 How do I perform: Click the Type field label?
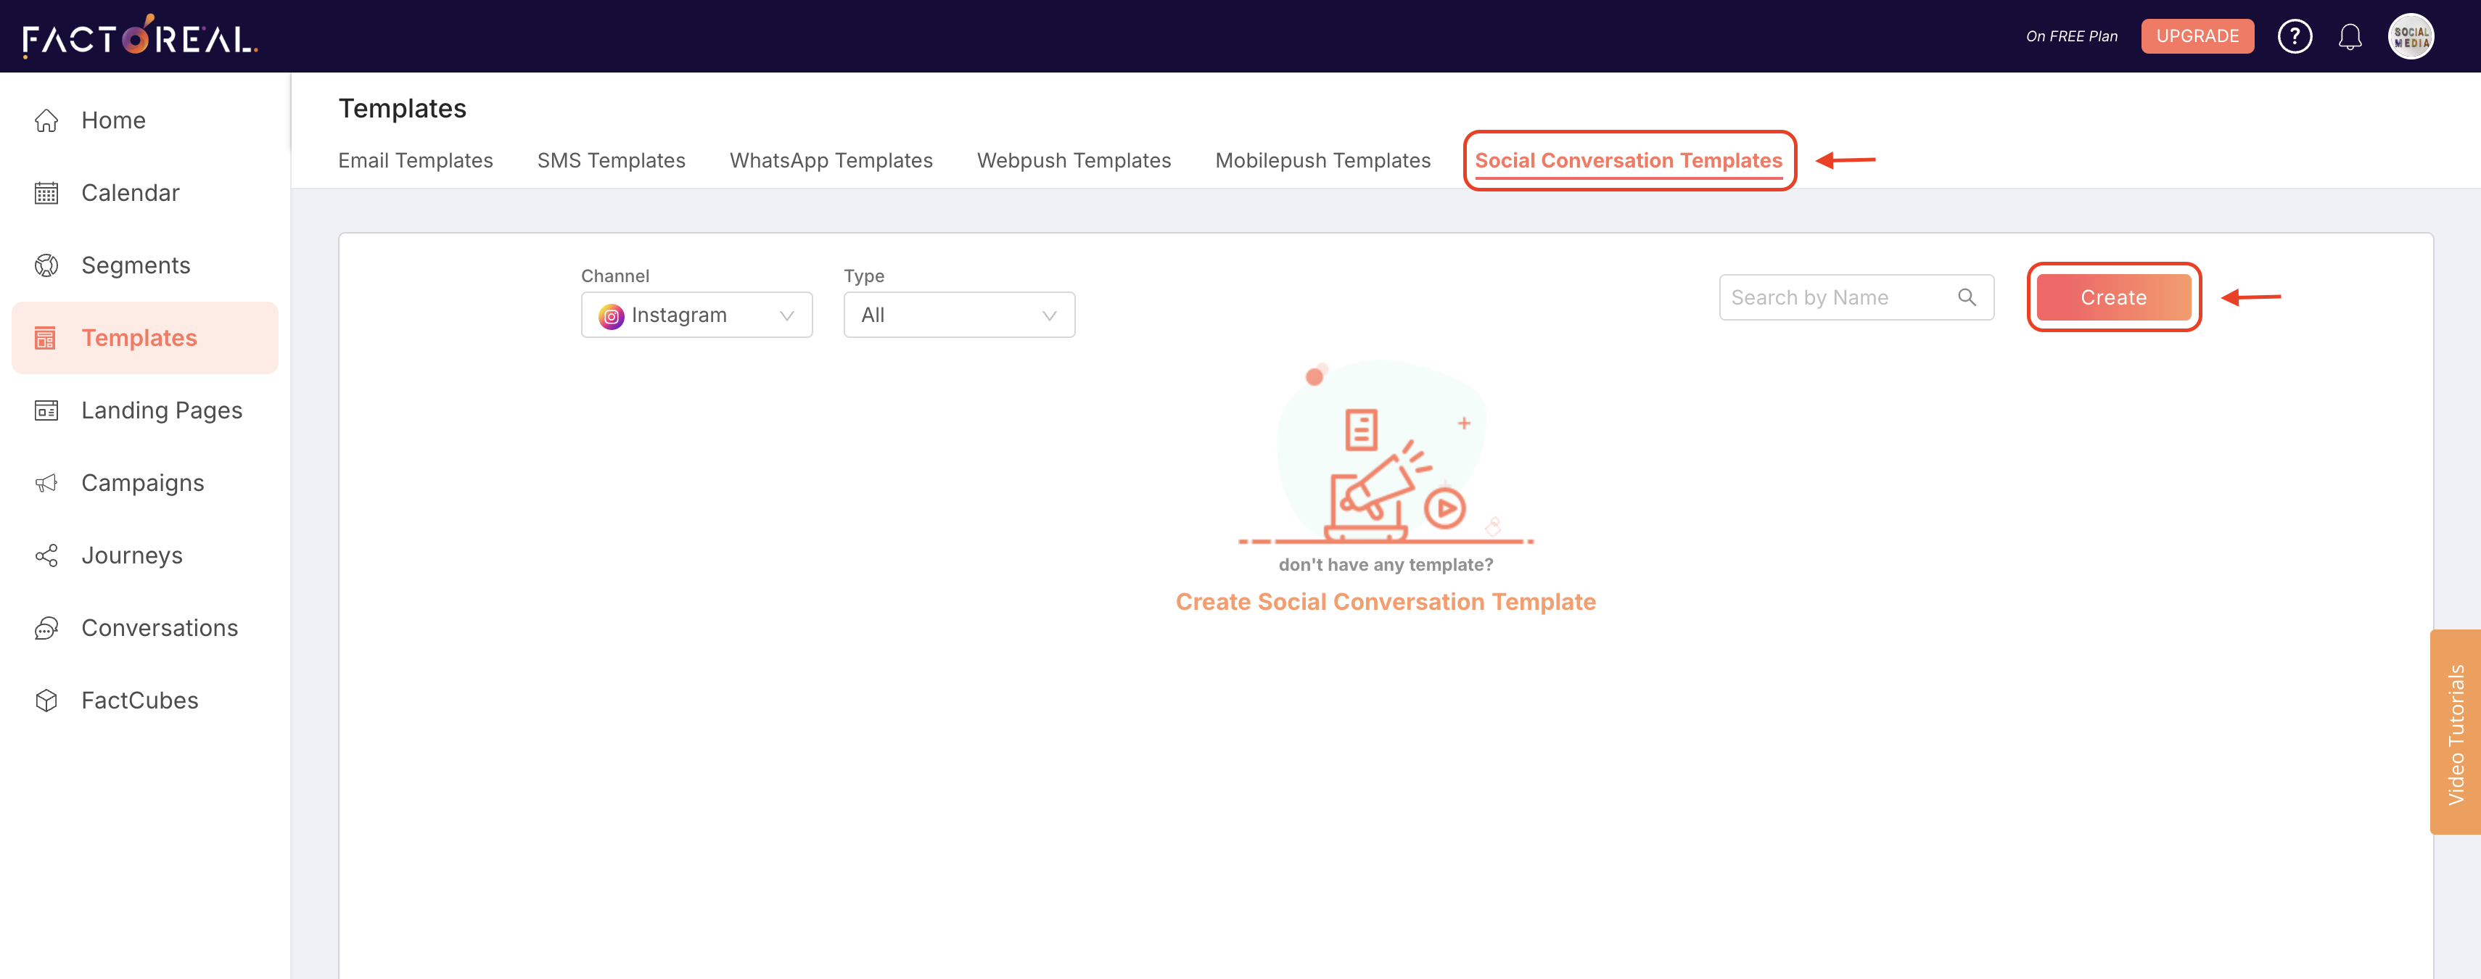[863, 276]
